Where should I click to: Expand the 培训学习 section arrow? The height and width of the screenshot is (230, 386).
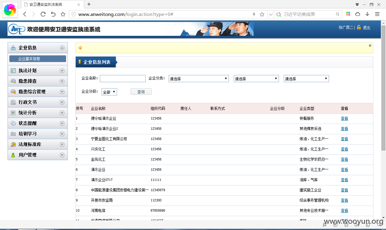pos(62,134)
